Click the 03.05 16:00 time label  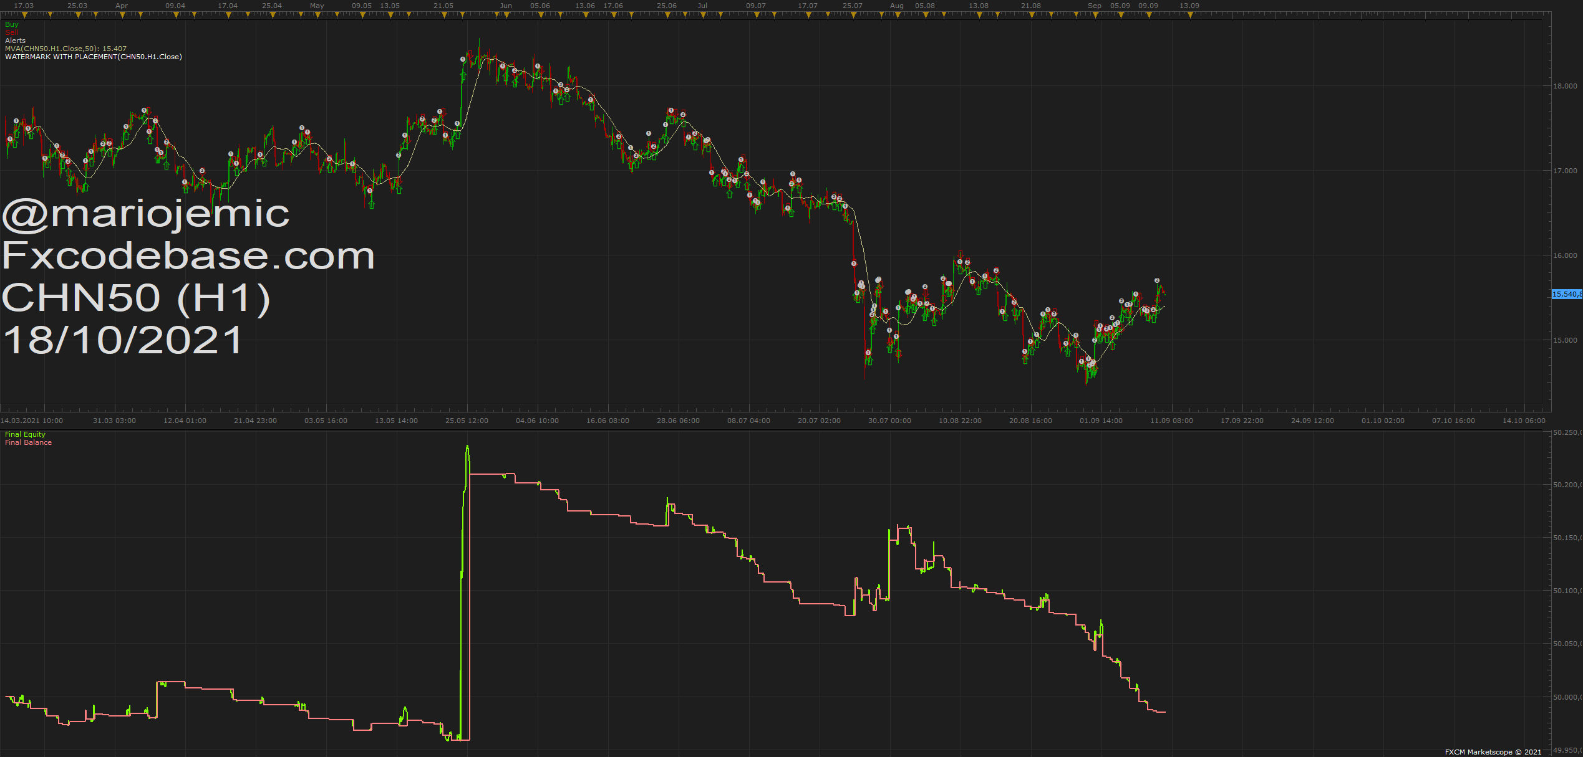(326, 421)
